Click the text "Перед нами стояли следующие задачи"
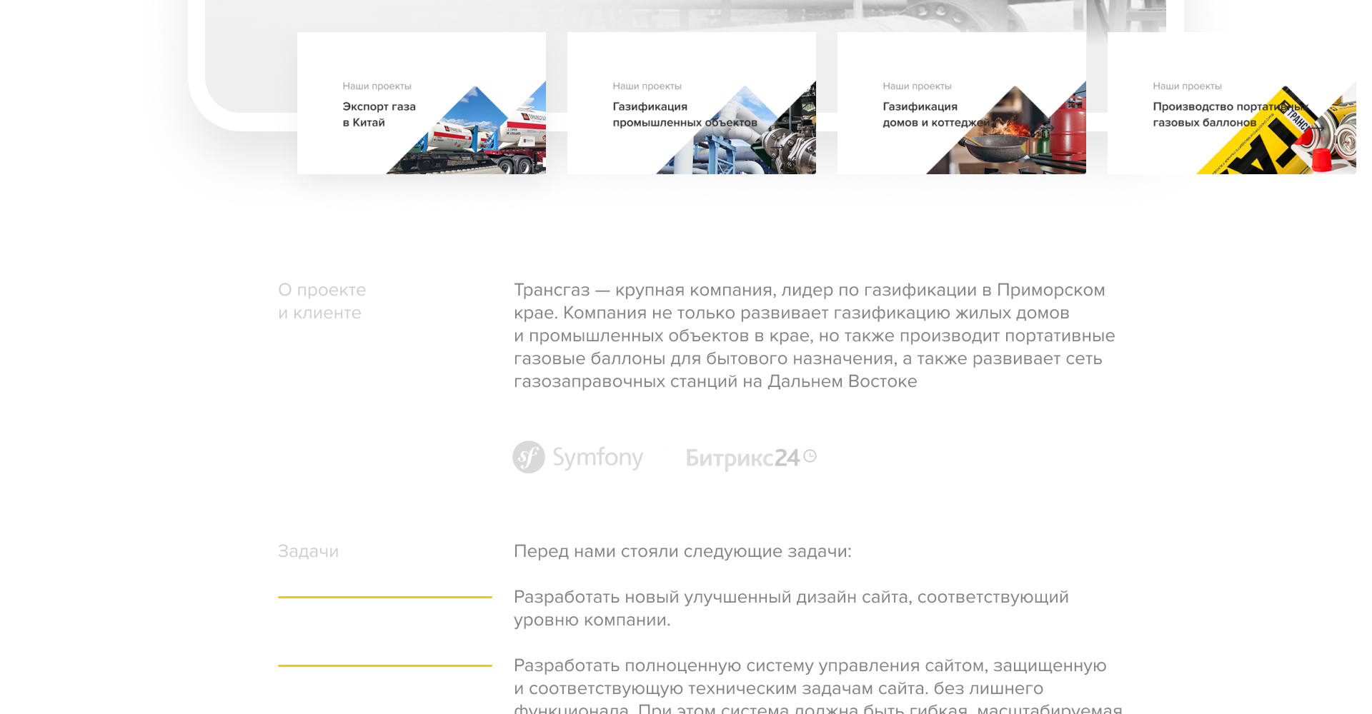This screenshot has width=1372, height=714. tap(682, 551)
